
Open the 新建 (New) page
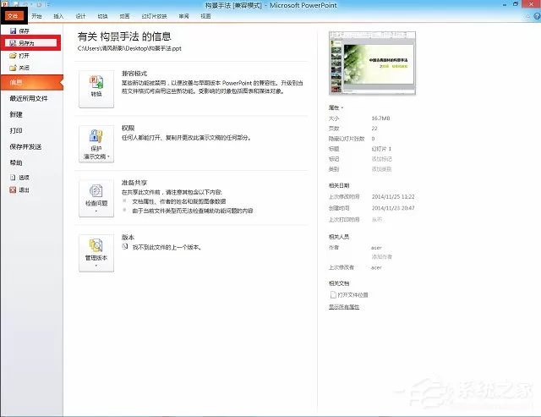(x=16, y=114)
